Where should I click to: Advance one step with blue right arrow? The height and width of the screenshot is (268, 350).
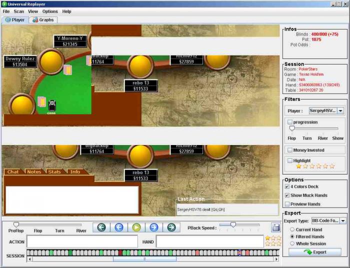(154, 227)
